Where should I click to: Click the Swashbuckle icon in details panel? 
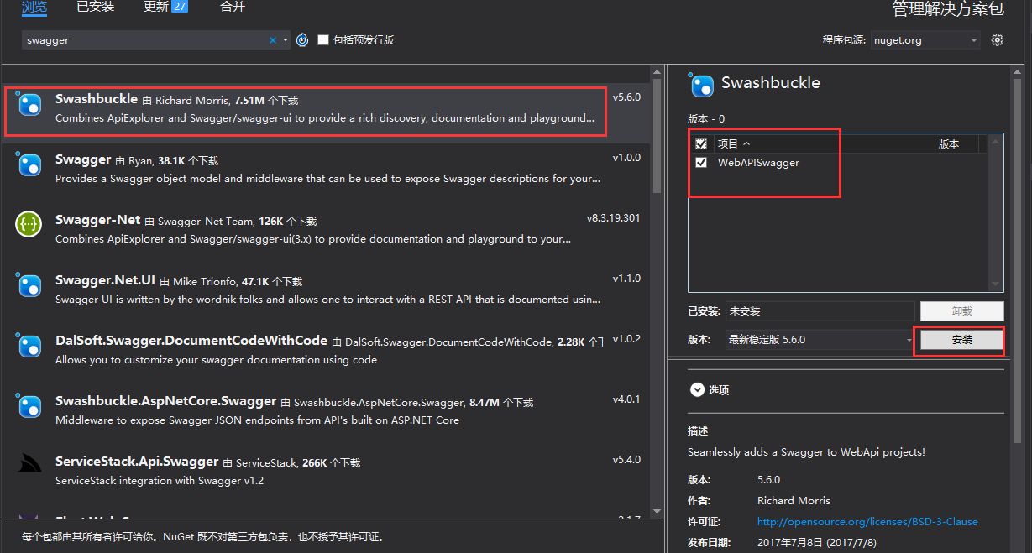(701, 85)
